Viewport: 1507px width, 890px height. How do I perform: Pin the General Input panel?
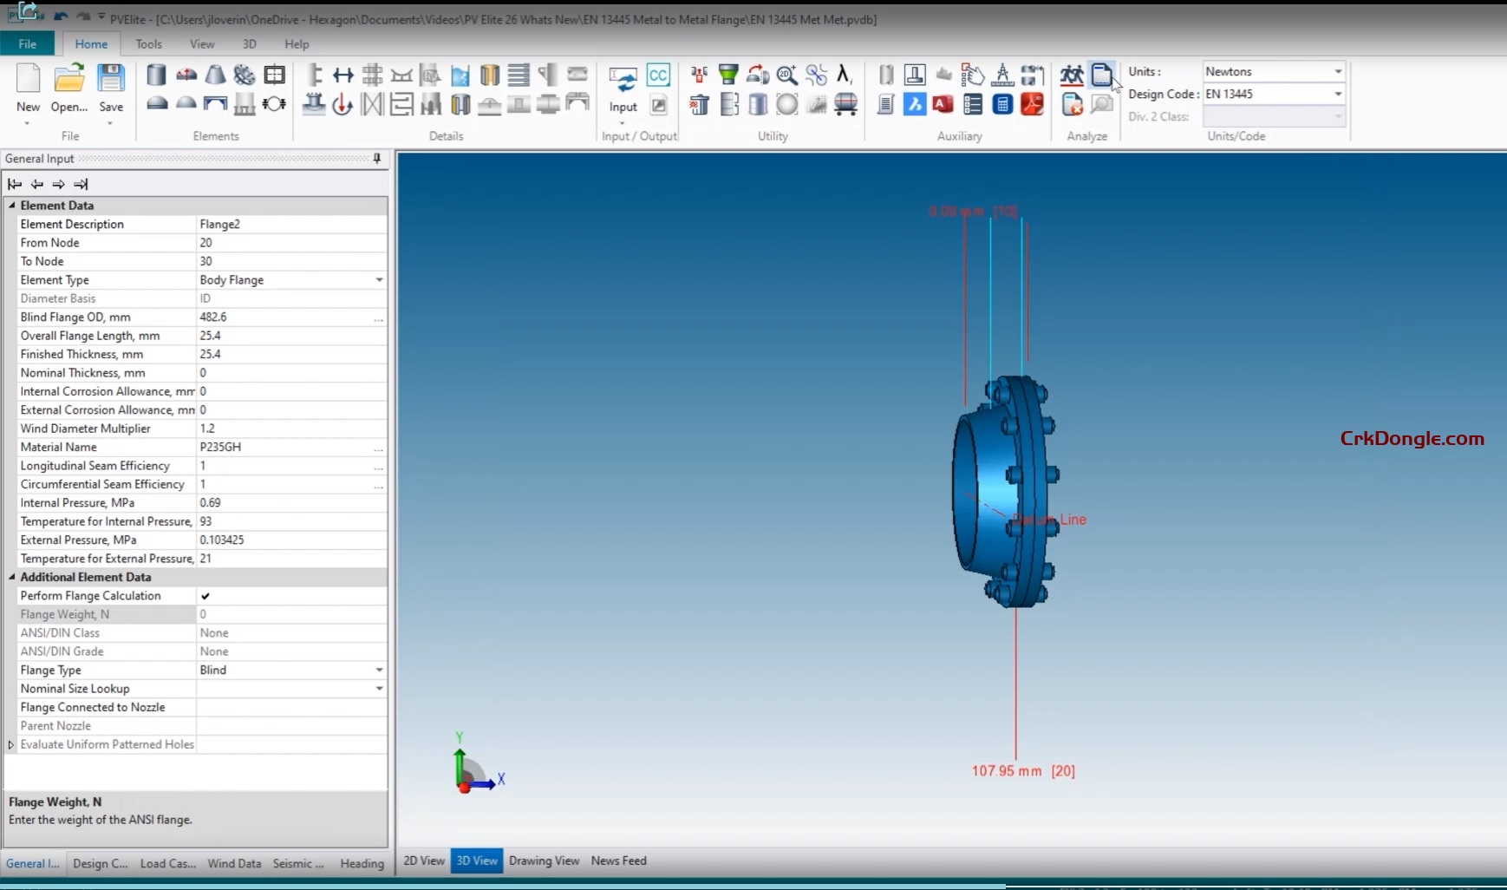pos(376,159)
